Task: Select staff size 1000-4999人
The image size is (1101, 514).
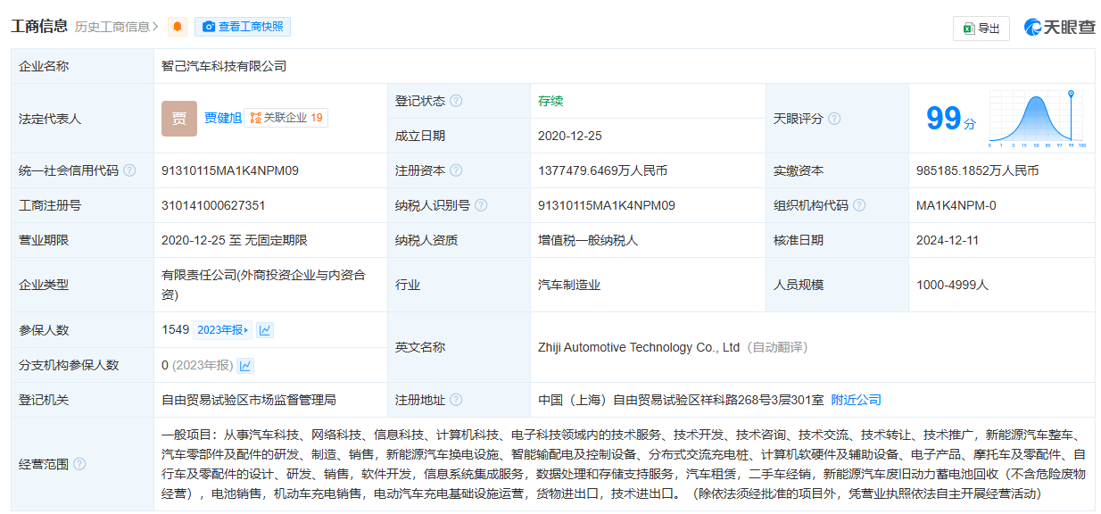Action: [953, 285]
